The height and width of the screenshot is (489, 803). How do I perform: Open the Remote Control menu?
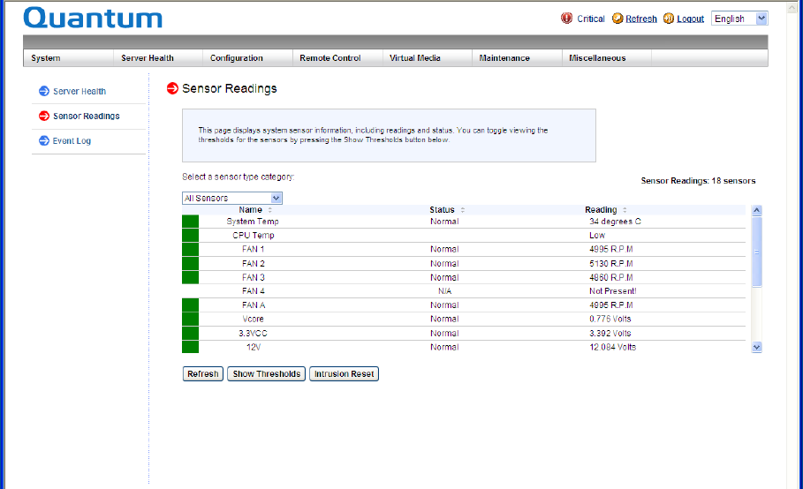330,58
